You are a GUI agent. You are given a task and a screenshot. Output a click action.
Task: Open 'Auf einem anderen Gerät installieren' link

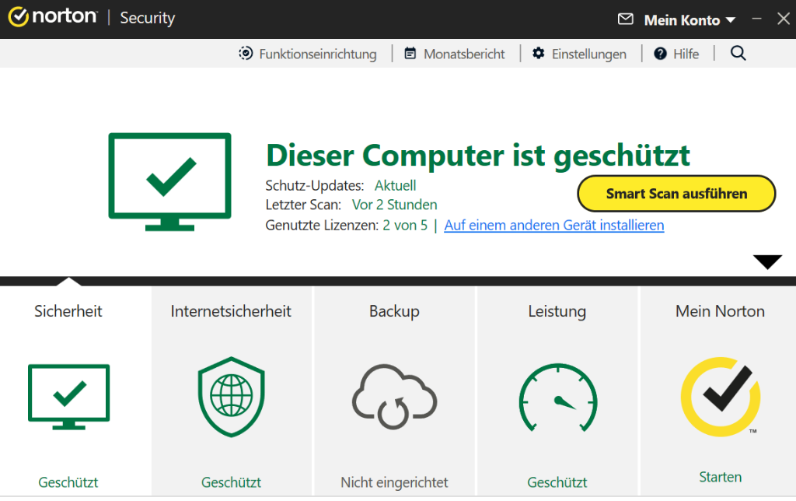coord(553,225)
